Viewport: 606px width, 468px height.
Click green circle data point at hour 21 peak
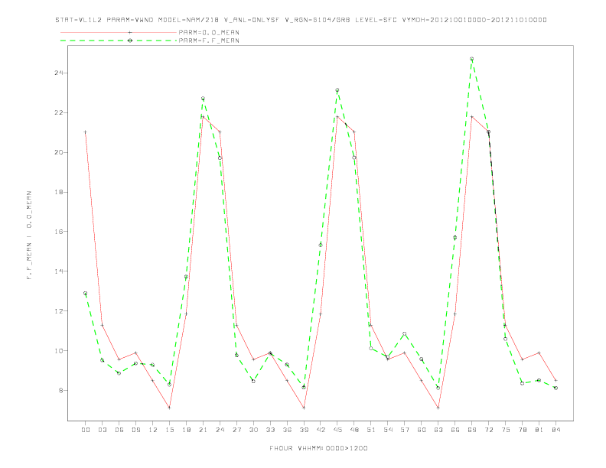click(203, 99)
